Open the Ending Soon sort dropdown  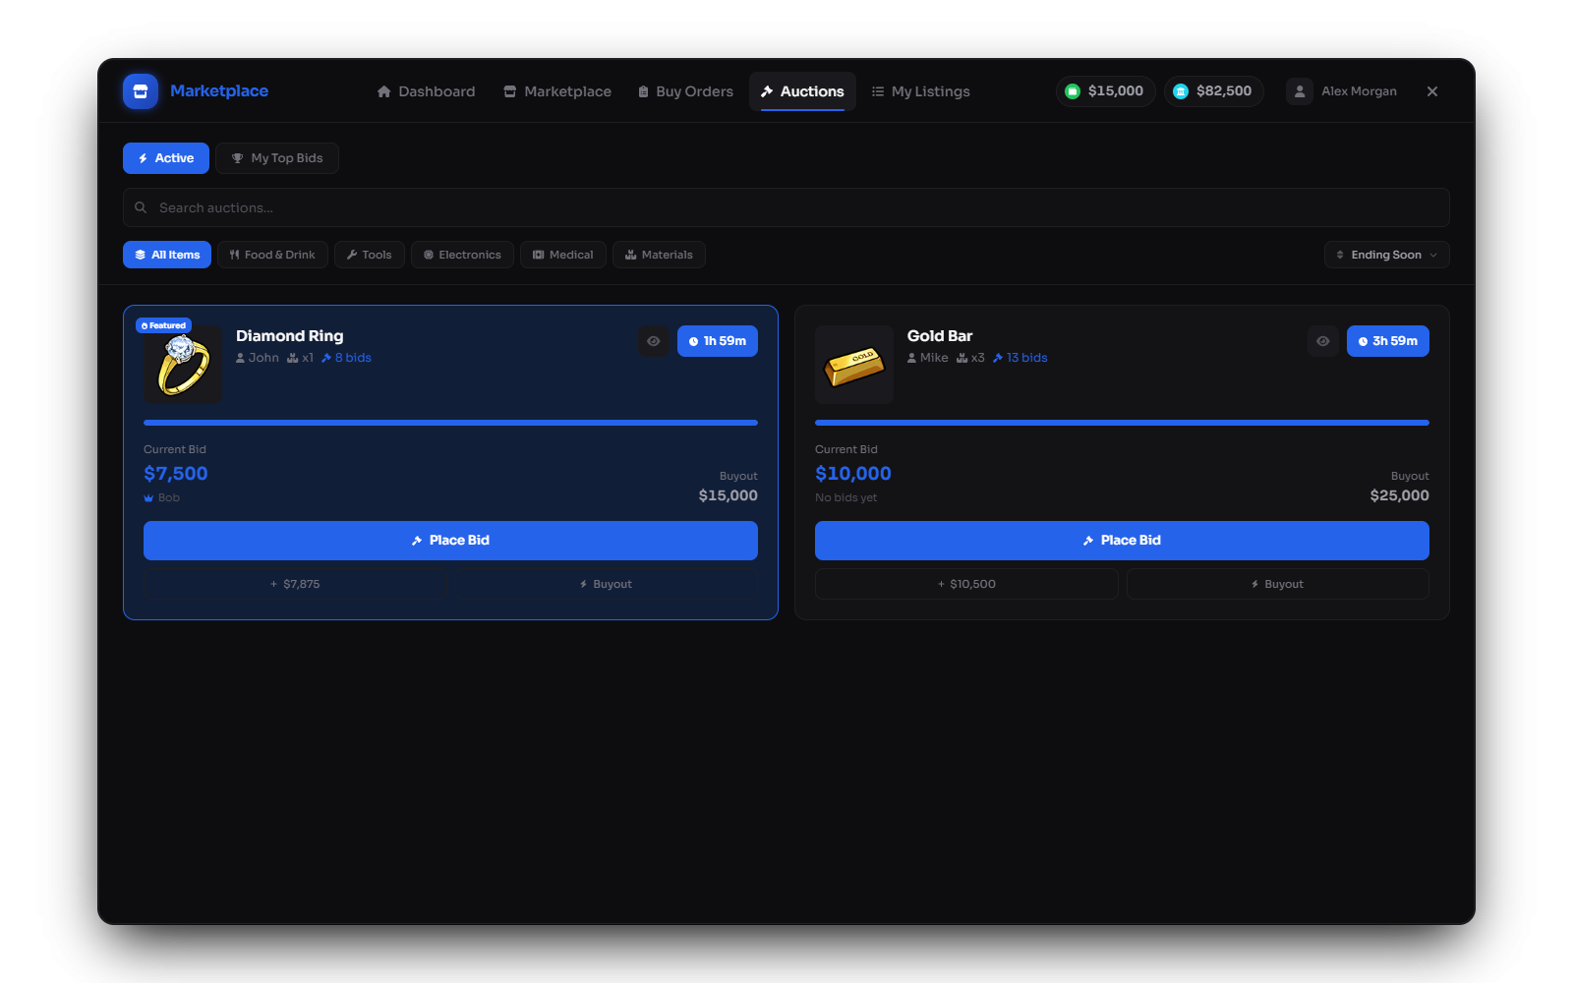pyautogui.click(x=1387, y=255)
